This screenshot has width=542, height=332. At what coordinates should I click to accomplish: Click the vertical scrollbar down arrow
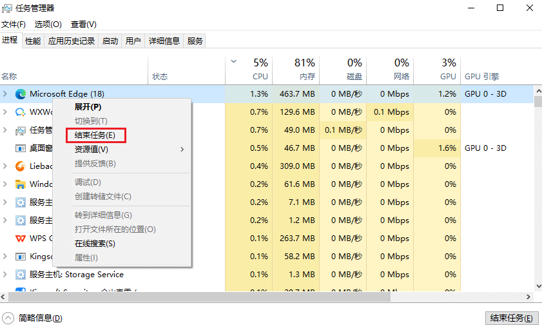pyautogui.click(x=538, y=286)
